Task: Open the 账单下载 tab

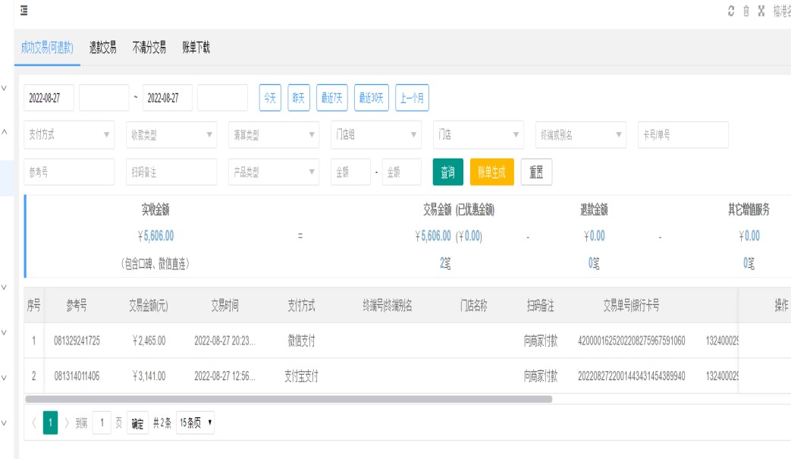Action: (196, 48)
